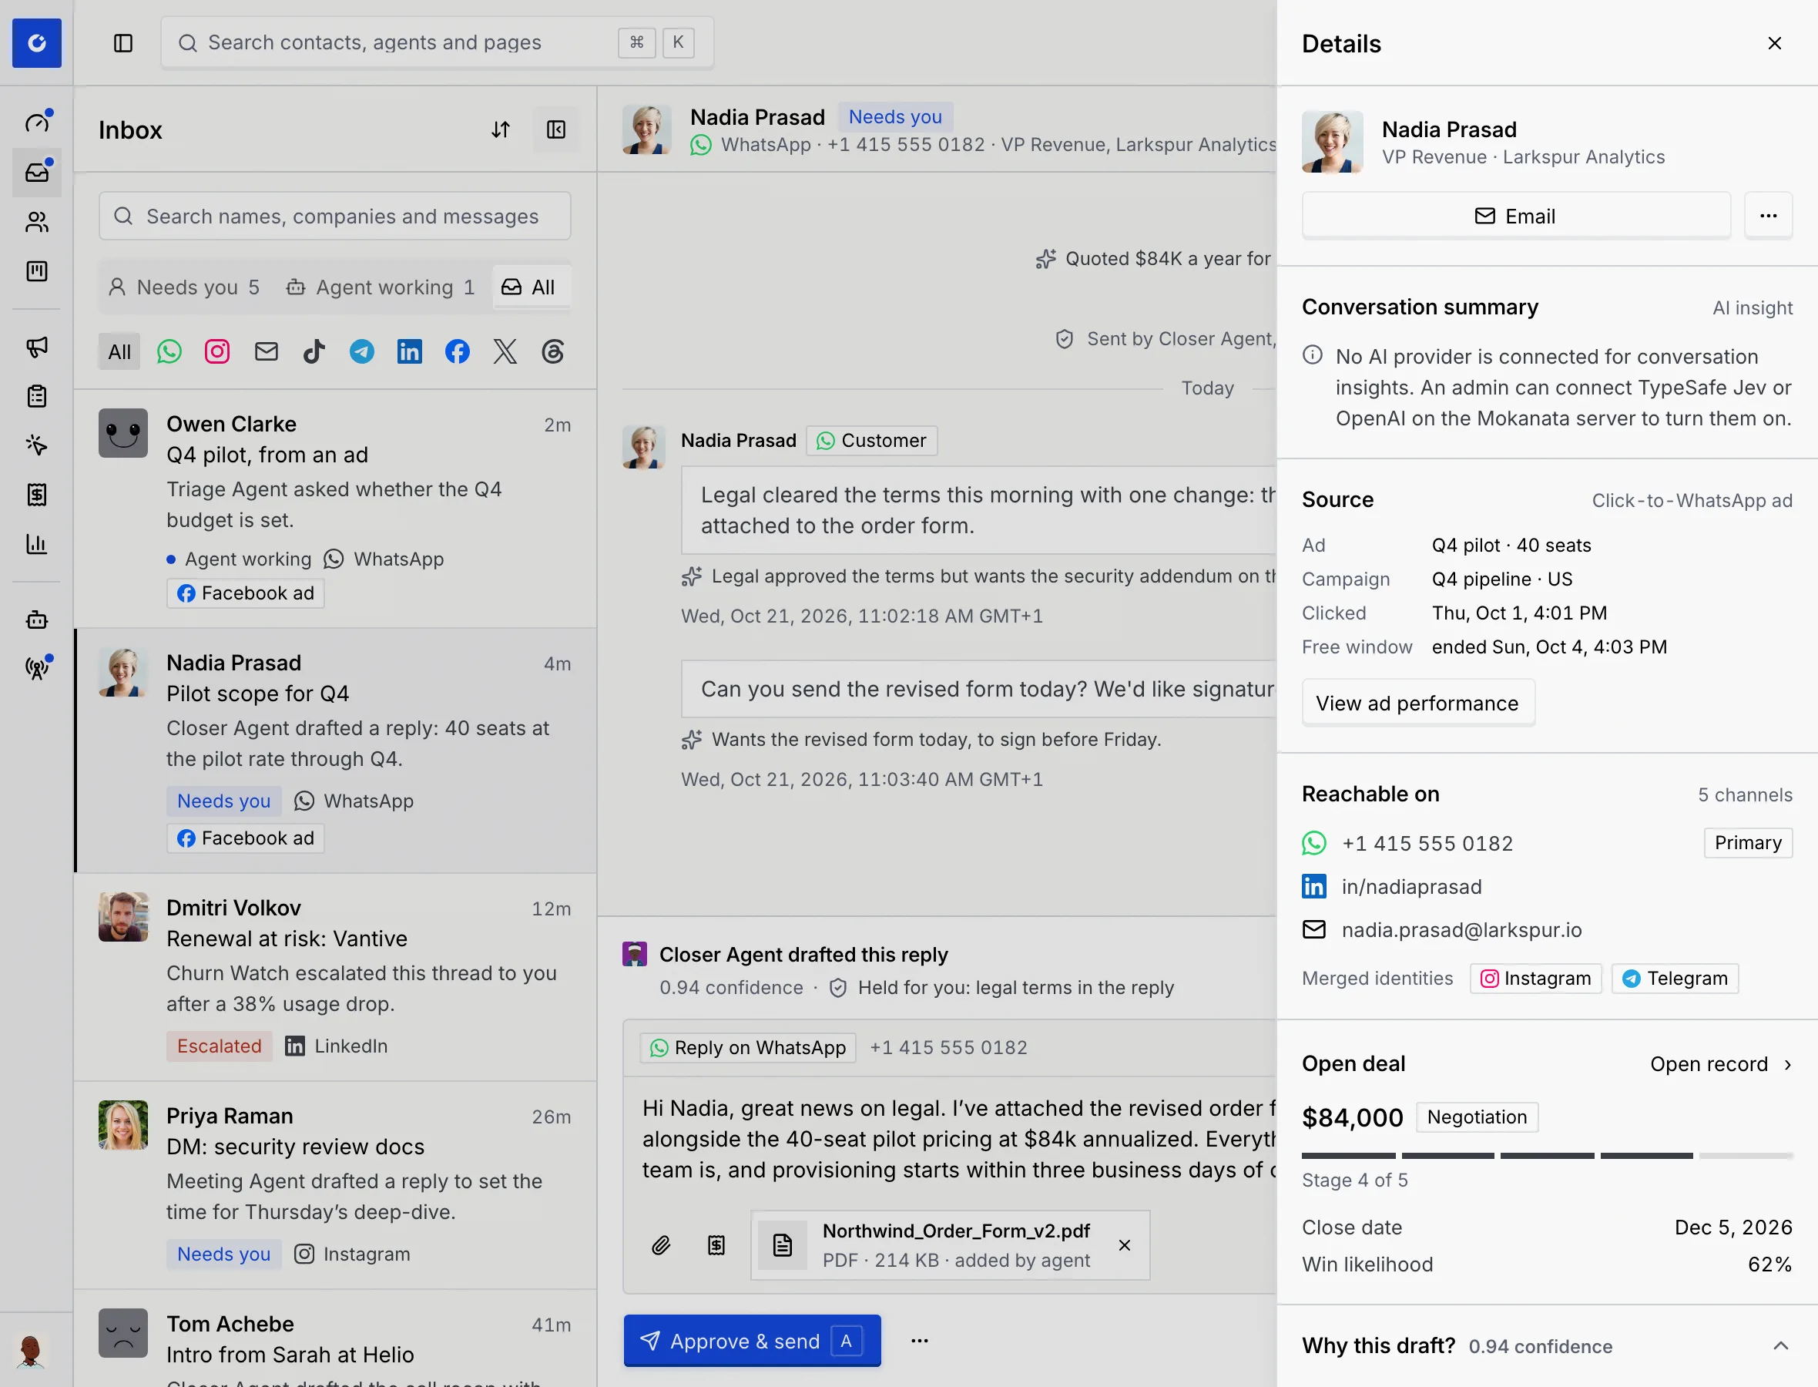
Task: Switch to the Needs you tab
Action: click(185, 287)
